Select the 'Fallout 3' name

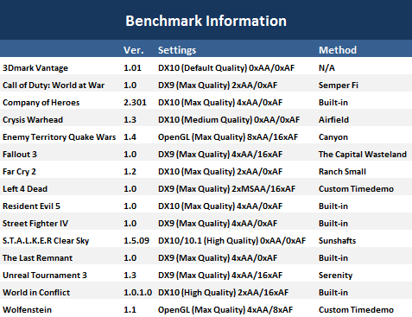point(20,155)
